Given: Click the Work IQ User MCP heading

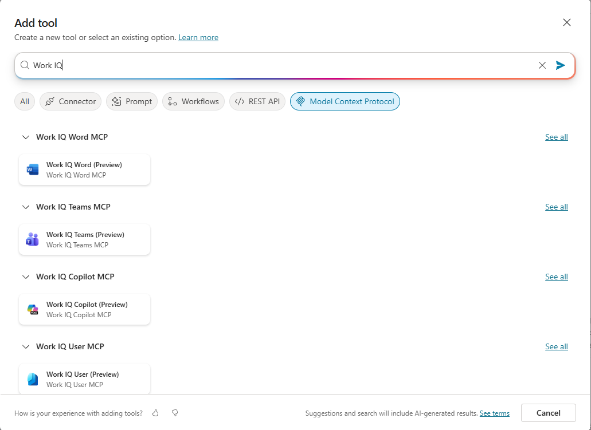Looking at the screenshot, I should point(70,346).
